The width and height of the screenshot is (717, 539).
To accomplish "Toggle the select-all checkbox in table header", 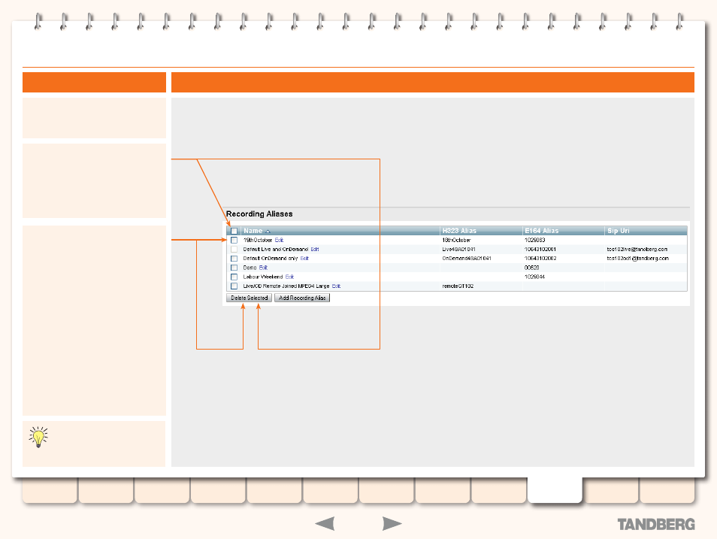I will click(x=234, y=231).
